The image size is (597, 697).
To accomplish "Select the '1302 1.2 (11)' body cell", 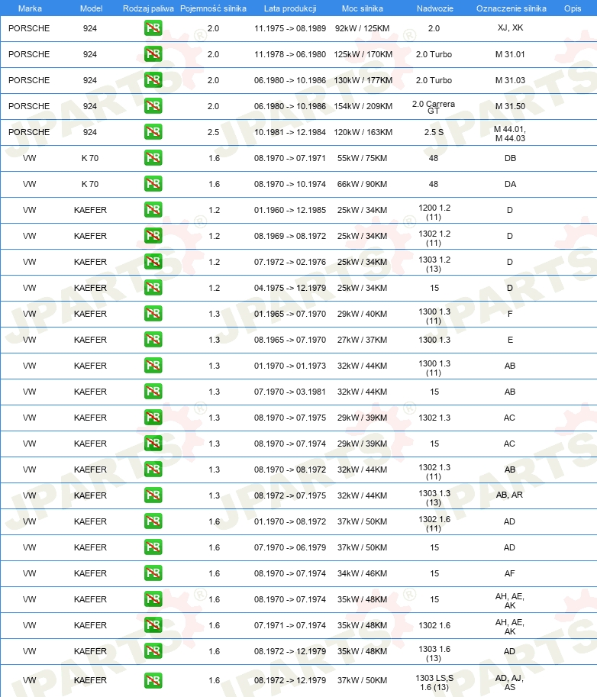I will 434,238.
